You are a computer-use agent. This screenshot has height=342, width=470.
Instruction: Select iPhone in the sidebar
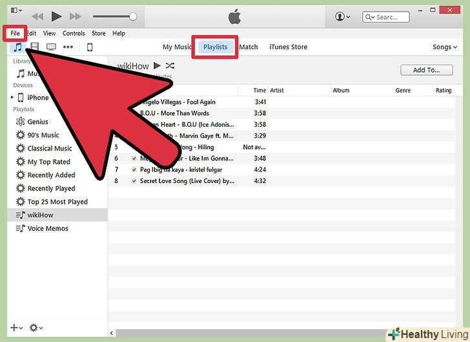point(37,98)
